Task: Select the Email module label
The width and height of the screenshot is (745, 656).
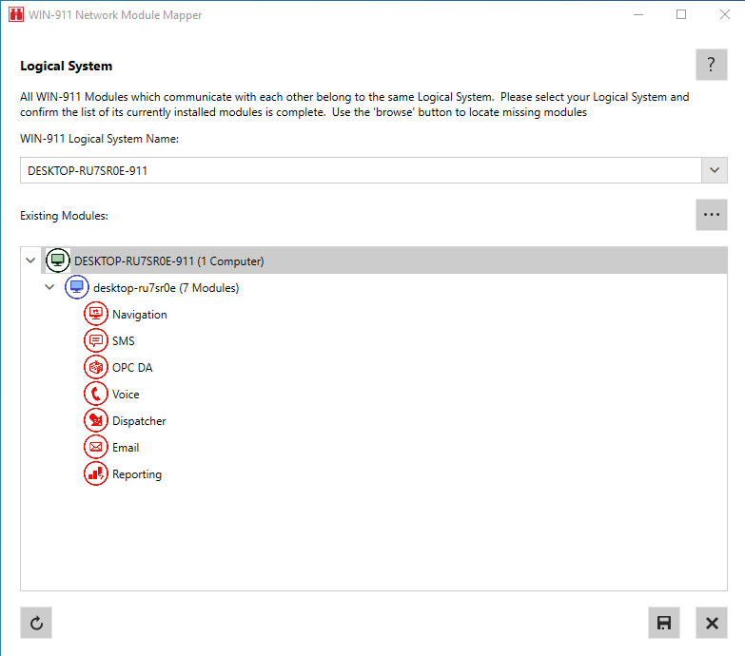Action: coord(126,447)
